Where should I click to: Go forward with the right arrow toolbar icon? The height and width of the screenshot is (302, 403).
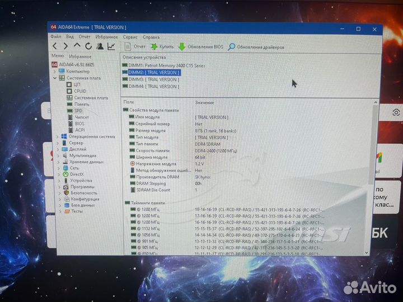point(66,46)
